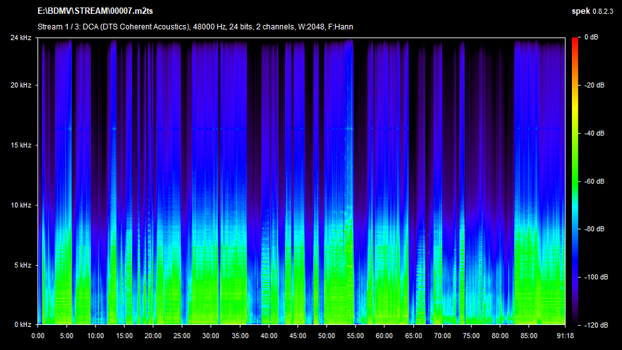622x350 pixels.
Task: Select the 91:18 end time marker
Action: pyautogui.click(x=565, y=336)
